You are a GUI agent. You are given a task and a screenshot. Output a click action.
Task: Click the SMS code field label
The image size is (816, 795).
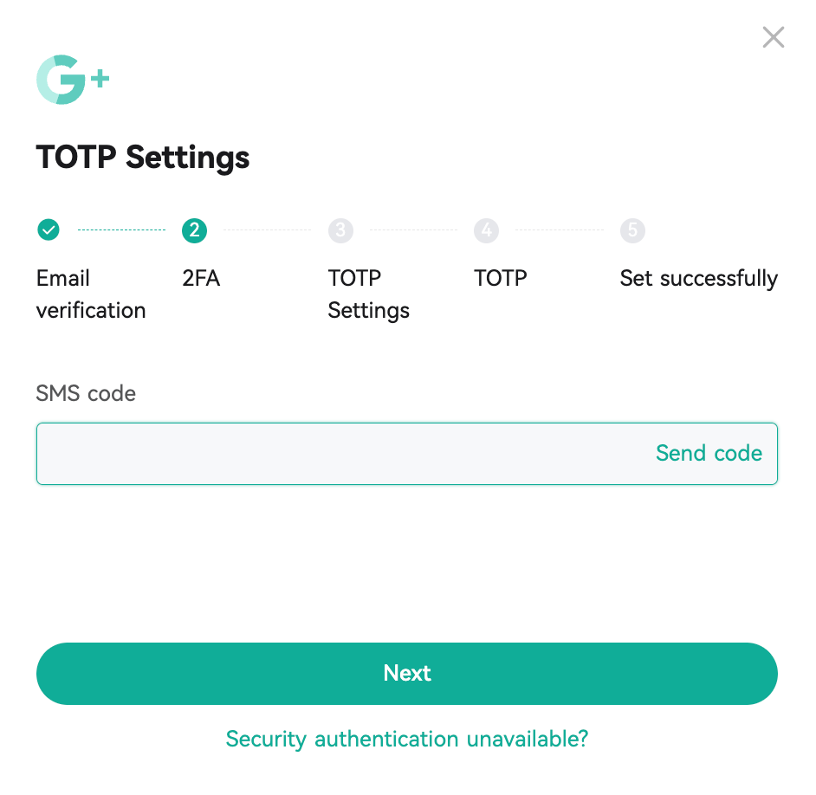tap(86, 393)
